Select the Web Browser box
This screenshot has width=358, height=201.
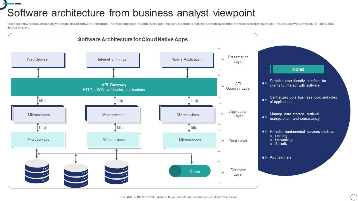[38, 59]
